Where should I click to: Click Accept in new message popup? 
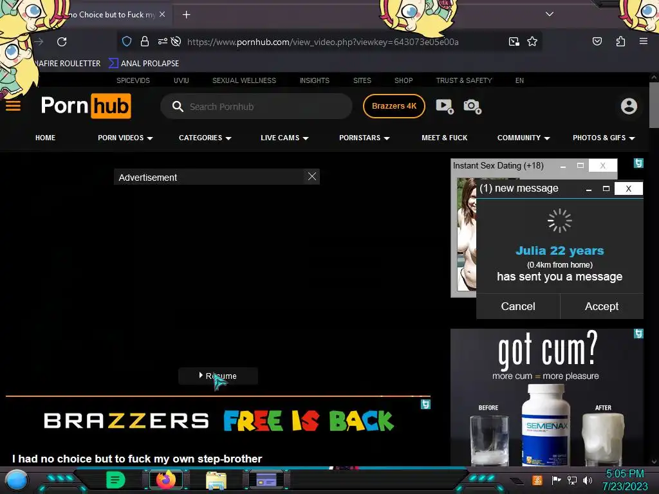pos(602,306)
